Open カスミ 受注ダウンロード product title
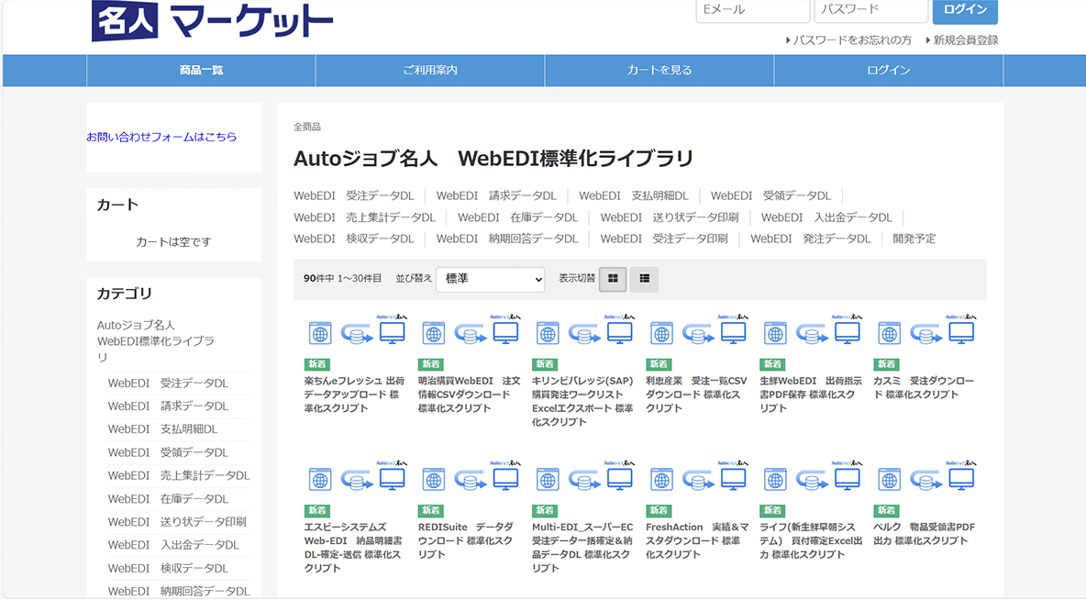Screen dimensions: 1086x600 pos(924,388)
